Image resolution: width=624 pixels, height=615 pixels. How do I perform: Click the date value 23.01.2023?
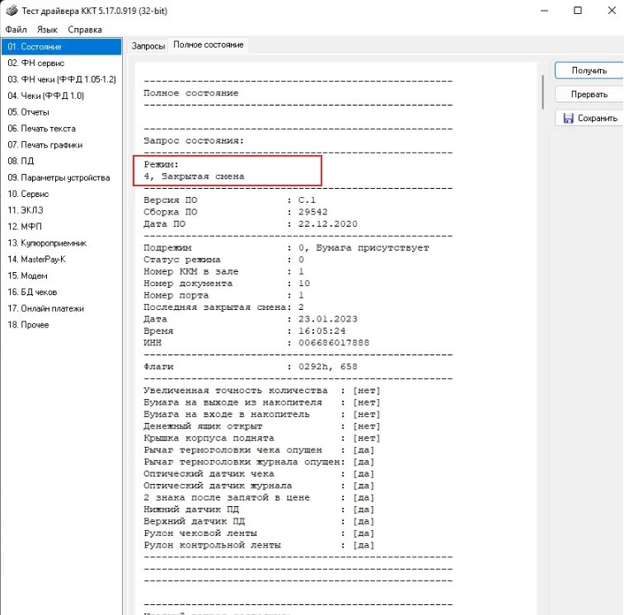point(328,319)
